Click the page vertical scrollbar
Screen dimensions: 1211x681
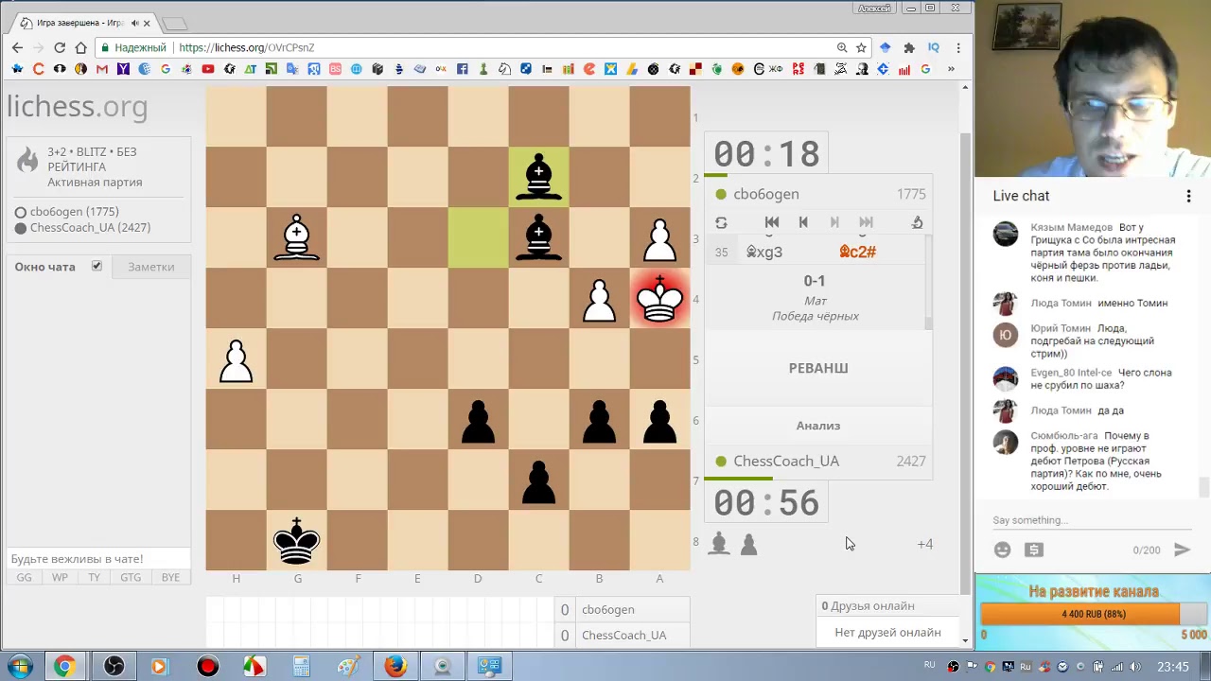coord(965,363)
